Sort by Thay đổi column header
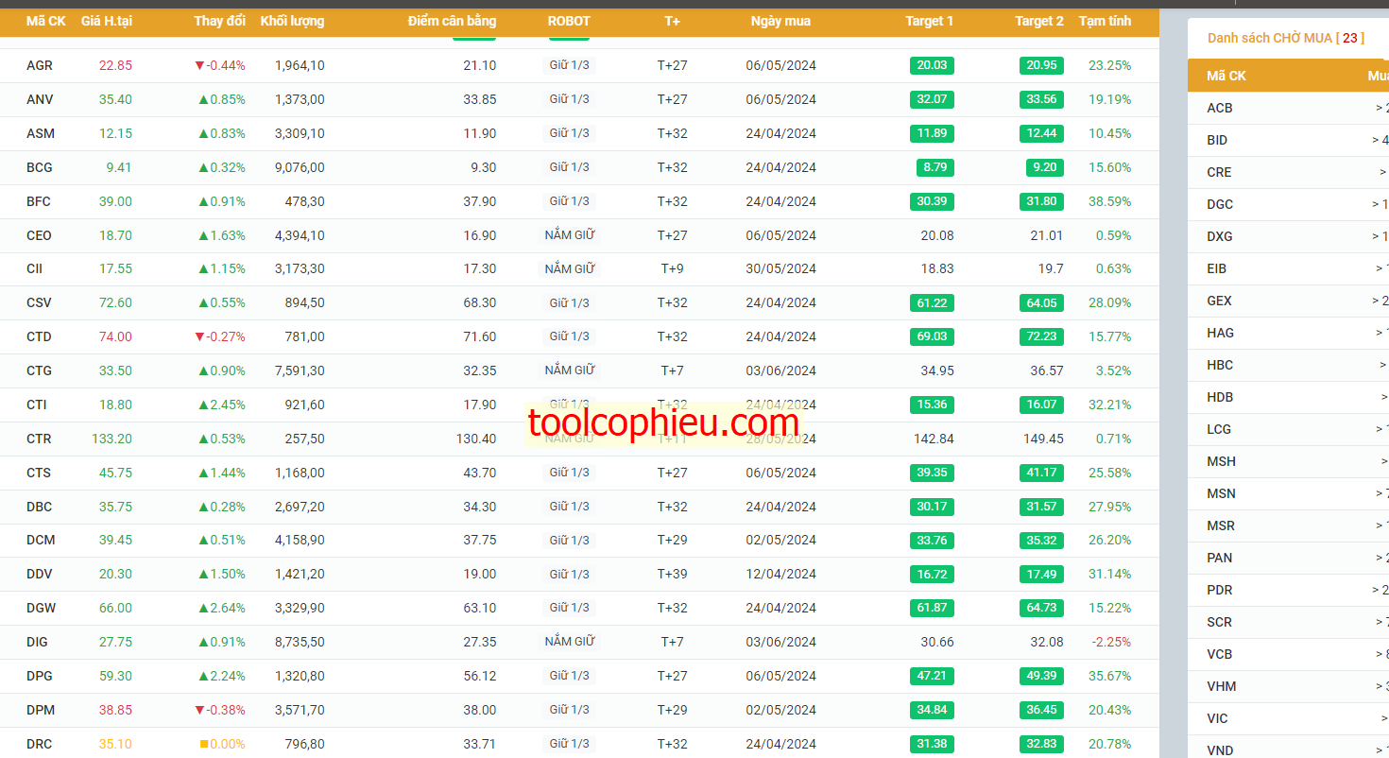Image resolution: width=1389 pixels, height=758 pixels. pyautogui.click(x=219, y=21)
